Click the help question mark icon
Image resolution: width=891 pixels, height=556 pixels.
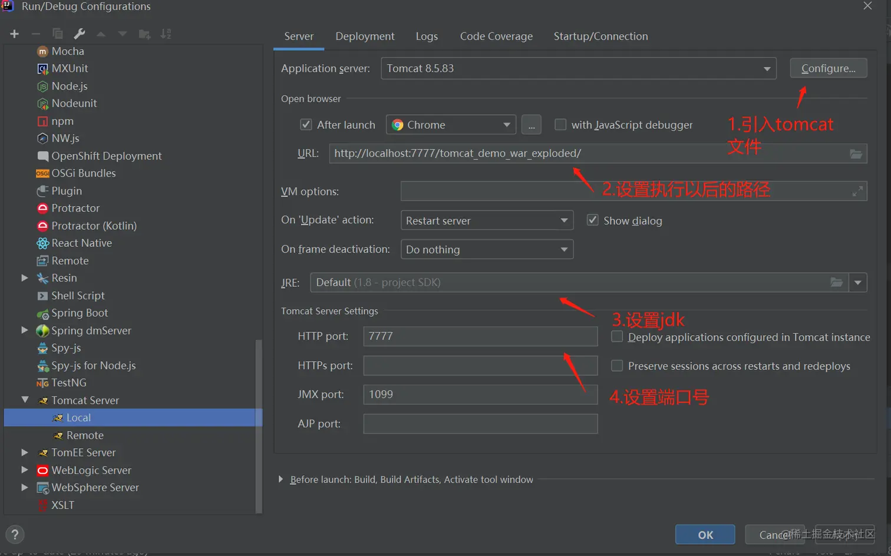(x=15, y=535)
